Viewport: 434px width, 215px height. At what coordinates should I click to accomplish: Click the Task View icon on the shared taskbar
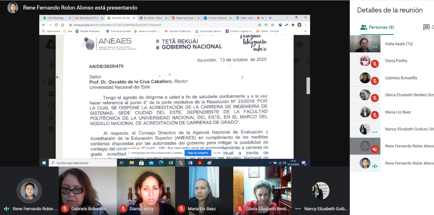point(122,163)
